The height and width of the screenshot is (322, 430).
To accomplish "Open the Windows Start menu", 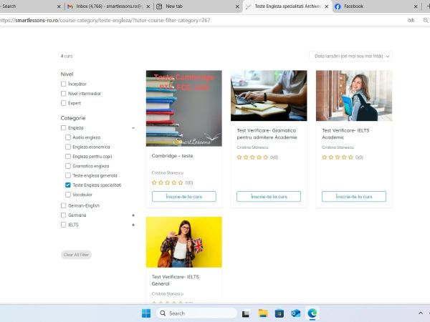I will pos(146,313).
